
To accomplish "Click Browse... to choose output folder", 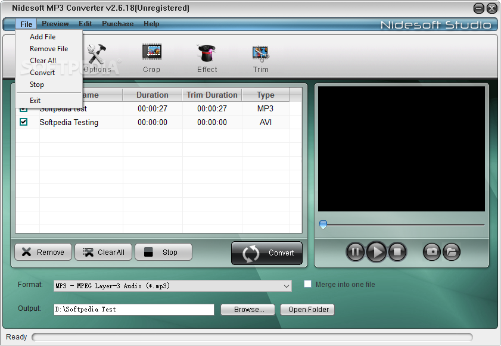I will 248,309.
